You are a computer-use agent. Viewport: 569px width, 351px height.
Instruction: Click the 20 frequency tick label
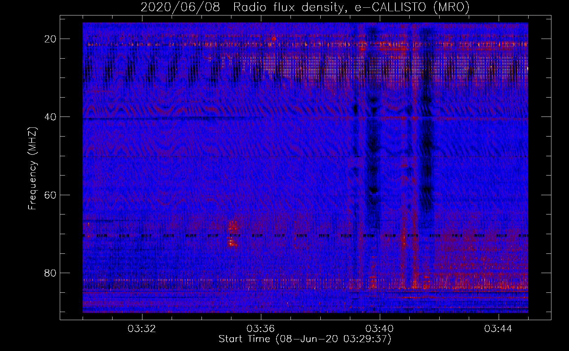(50, 39)
